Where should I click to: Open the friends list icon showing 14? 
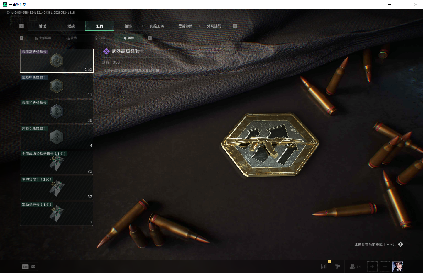[355, 267]
